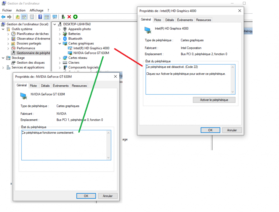Click the Performance icon in left tree
This screenshot has height=212, width=279.
[x=13, y=48]
